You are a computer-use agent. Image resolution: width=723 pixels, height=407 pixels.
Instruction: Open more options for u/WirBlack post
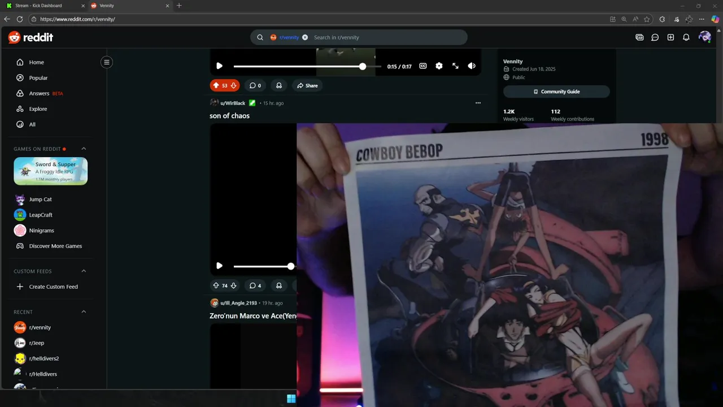(x=478, y=103)
